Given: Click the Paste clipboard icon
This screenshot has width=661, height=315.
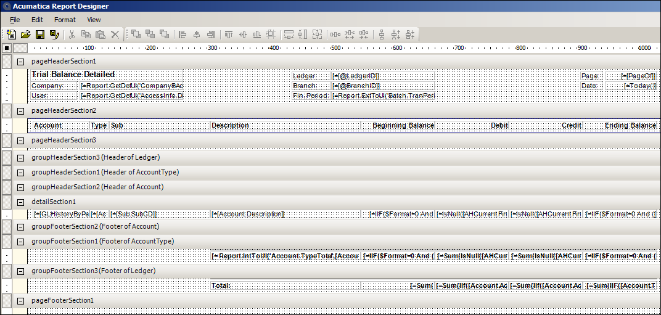Looking at the screenshot, I should (101, 35).
